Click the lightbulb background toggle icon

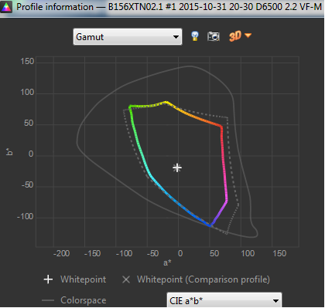[x=195, y=36]
